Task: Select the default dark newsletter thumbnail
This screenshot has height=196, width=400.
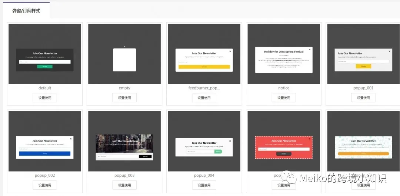Action: (45, 54)
